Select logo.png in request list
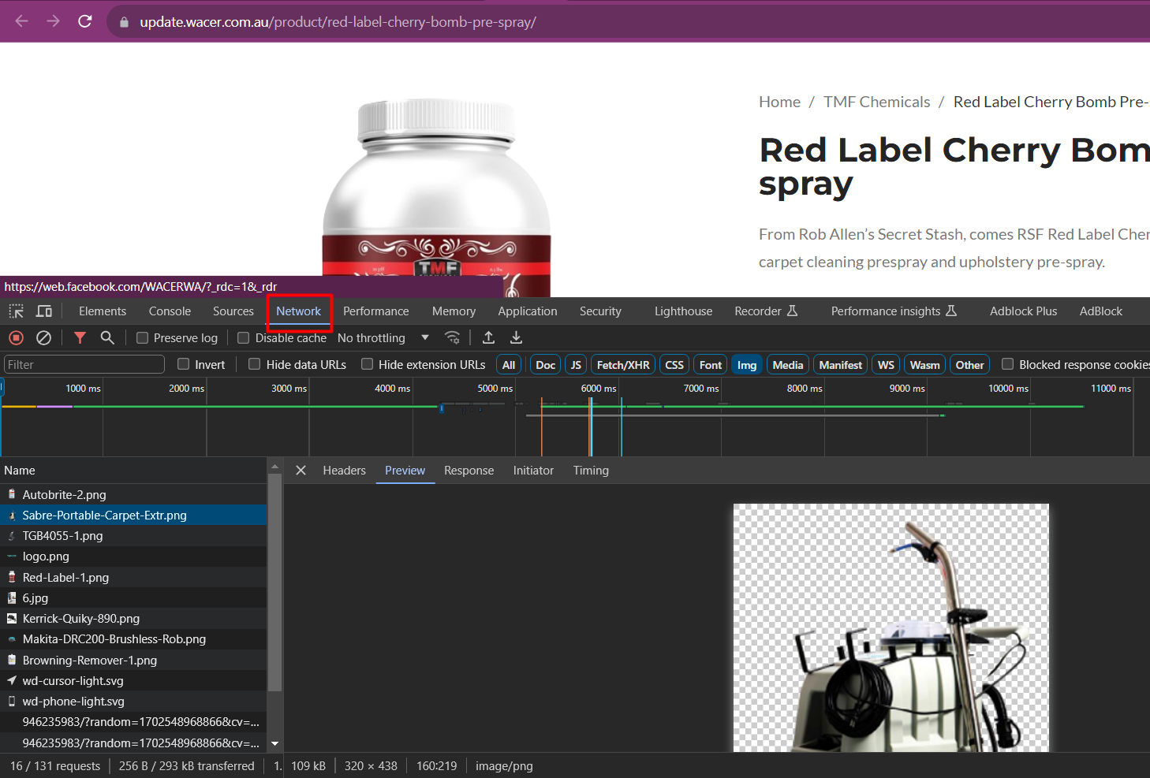1150x778 pixels. pos(133,557)
